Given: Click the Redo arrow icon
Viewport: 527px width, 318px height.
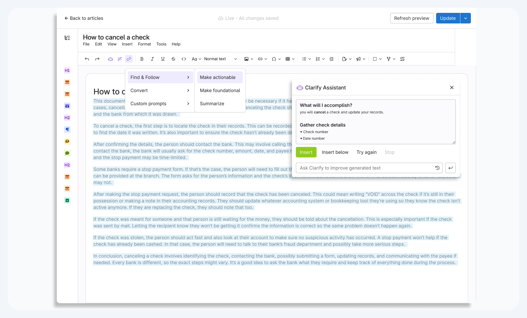Looking at the screenshot, I should tap(97, 59).
